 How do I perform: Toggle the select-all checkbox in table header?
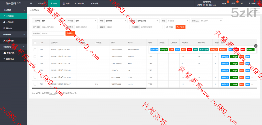35,43
